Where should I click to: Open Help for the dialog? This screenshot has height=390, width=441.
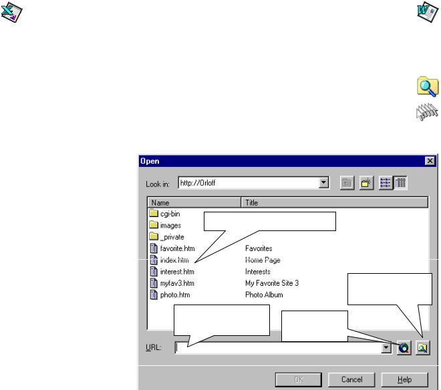(405, 379)
